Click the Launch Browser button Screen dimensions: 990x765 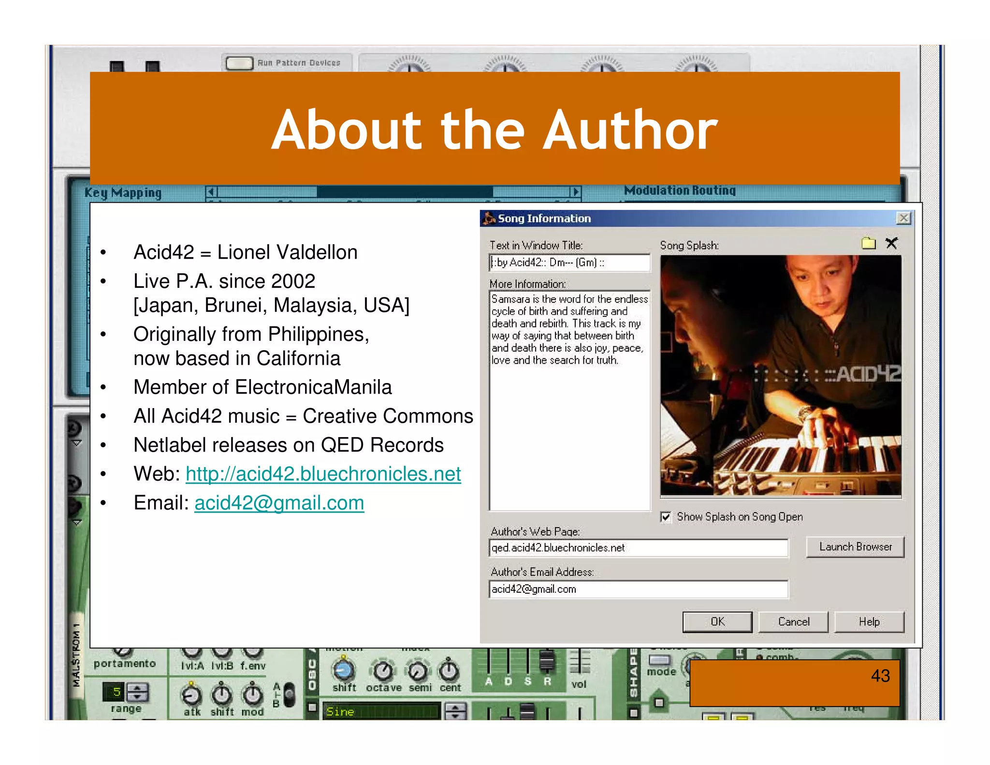pos(855,547)
